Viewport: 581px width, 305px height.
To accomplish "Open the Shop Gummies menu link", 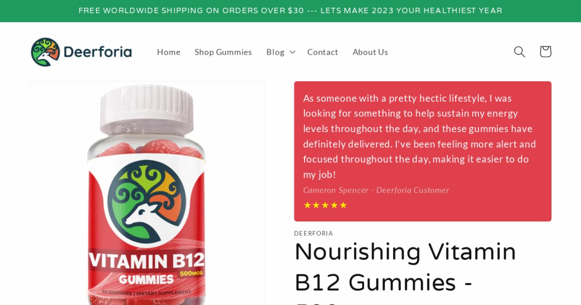I will click(223, 52).
